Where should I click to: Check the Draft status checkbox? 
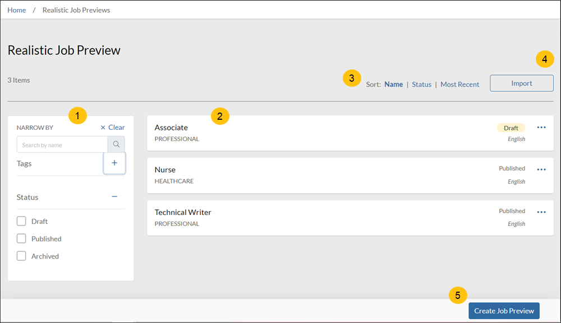coord(22,221)
